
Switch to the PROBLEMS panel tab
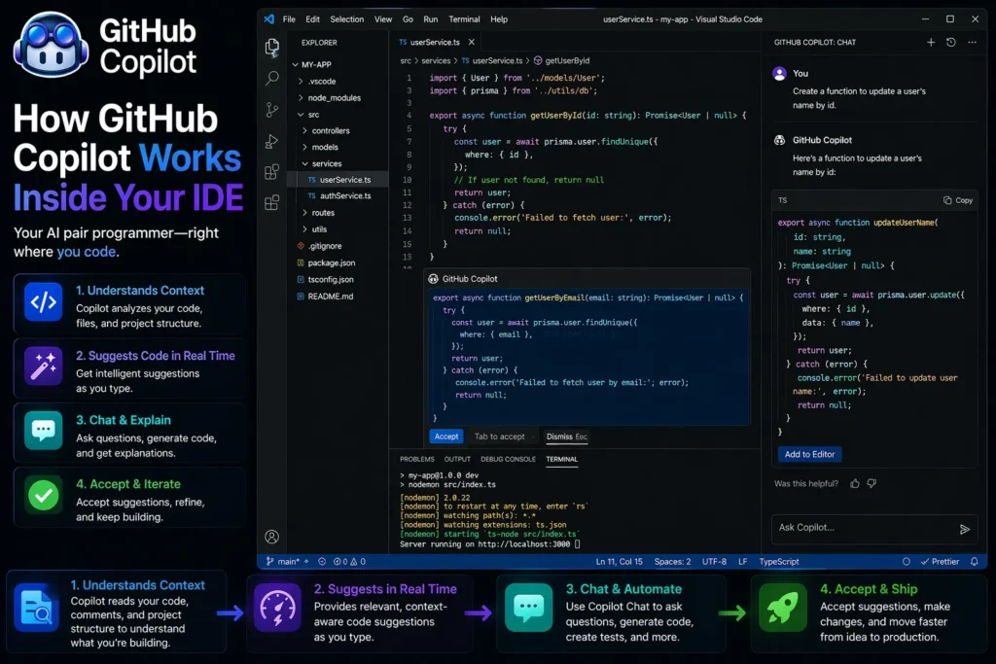point(417,459)
